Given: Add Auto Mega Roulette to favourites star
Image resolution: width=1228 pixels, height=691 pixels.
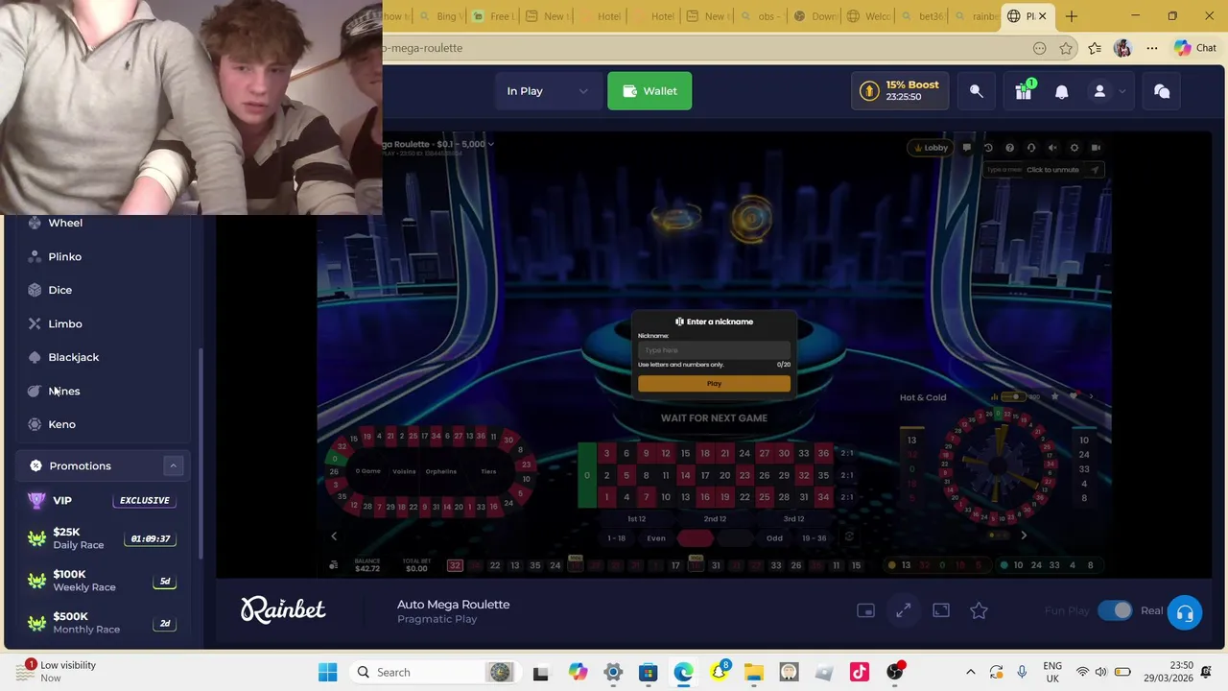Looking at the screenshot, I should (x=979, y=610).
